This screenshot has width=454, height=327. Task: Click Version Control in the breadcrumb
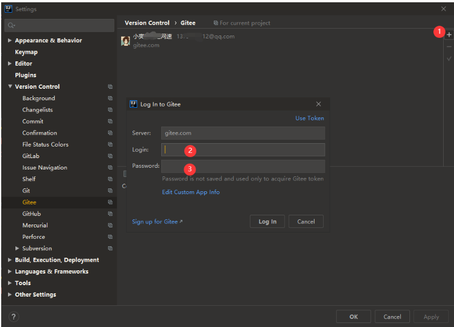tap(147, 23)
